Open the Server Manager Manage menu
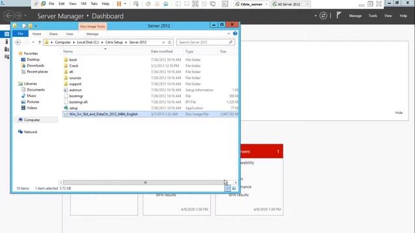Image resolution: width=415 pixels, height=233 pixels. (355, 16)
